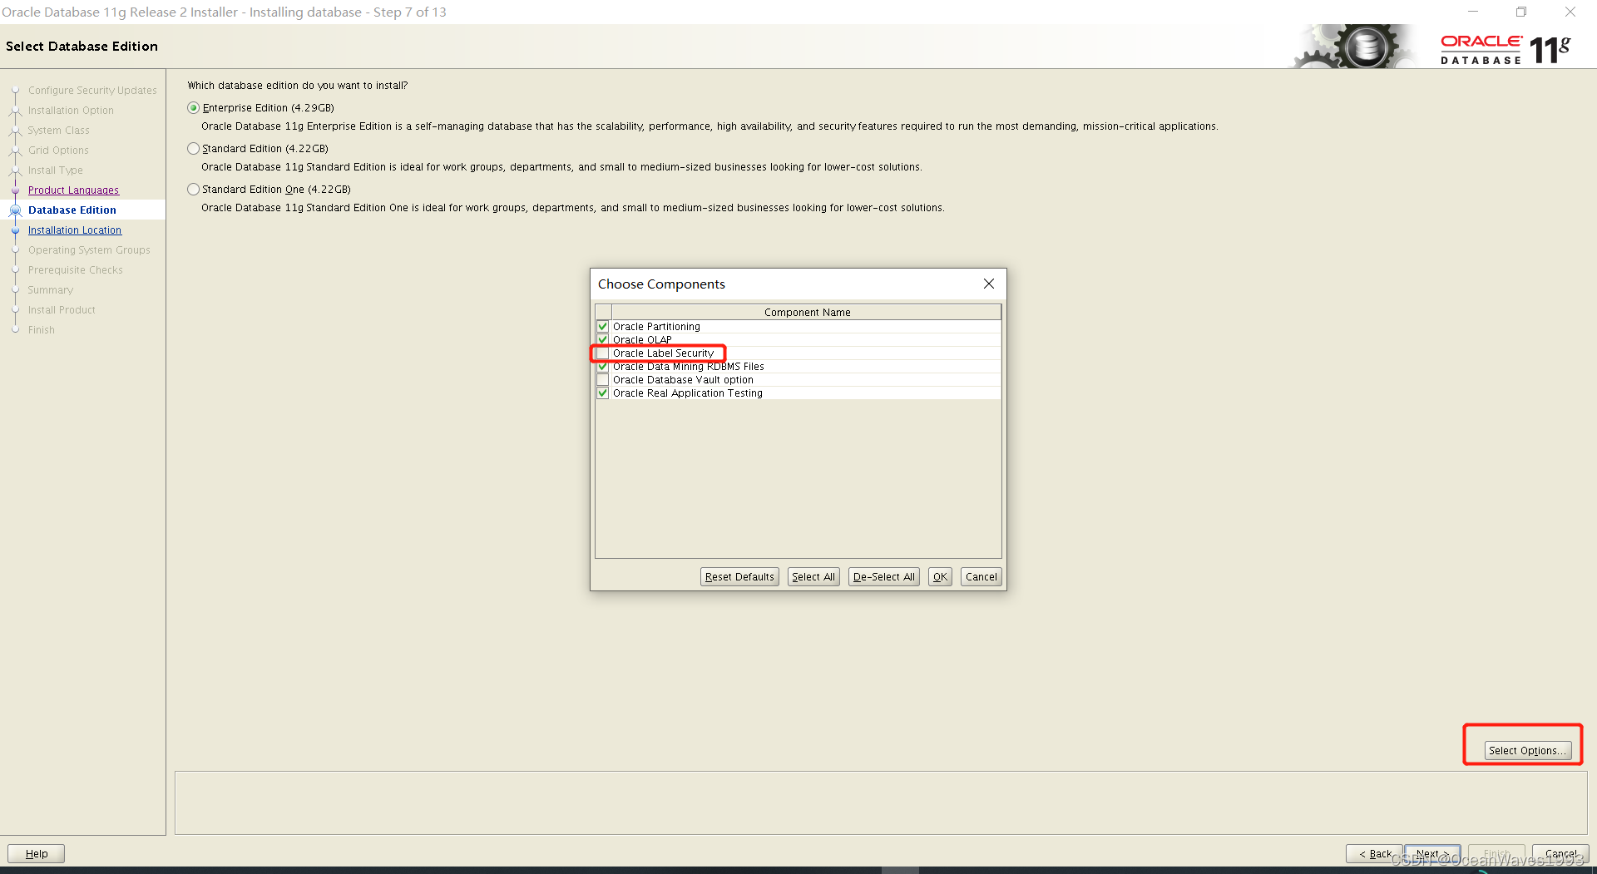Choose the Standard Edition One radio button
This screenshot has width=1597, height=874.
pyautogui.click(x=194, y=190)
